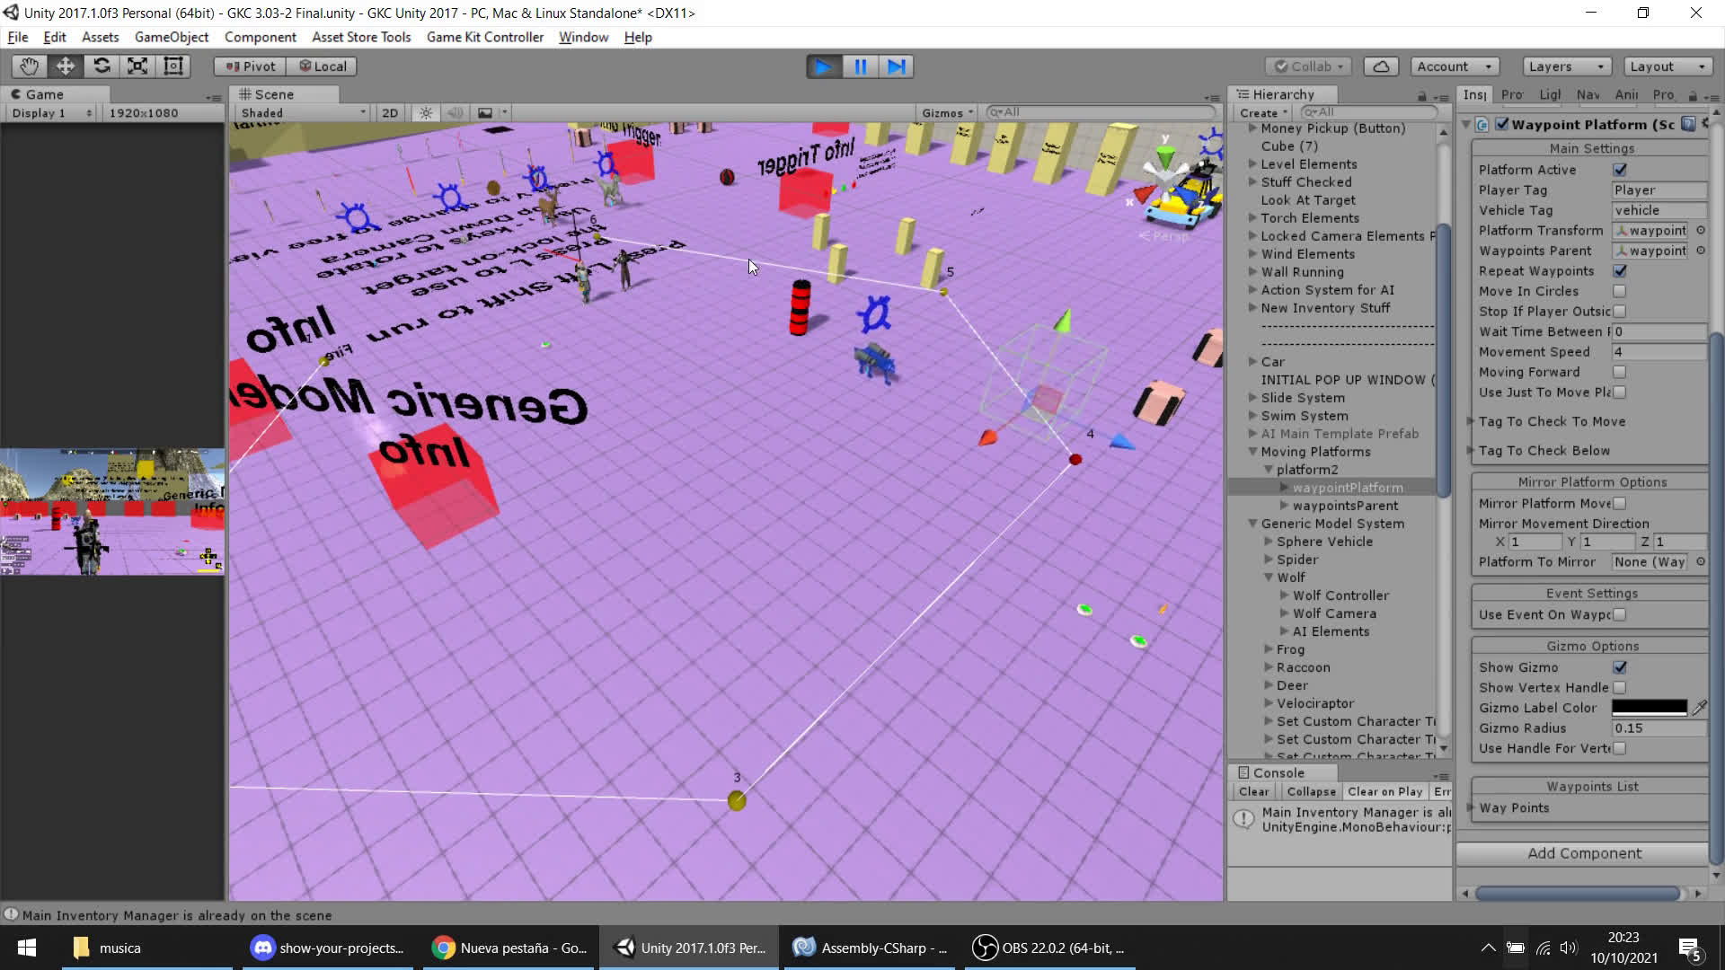Open the GameObject menu
1725x970 pixels.
coord(171,37)
